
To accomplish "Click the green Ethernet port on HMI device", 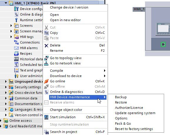I will (x=163, y=44).
